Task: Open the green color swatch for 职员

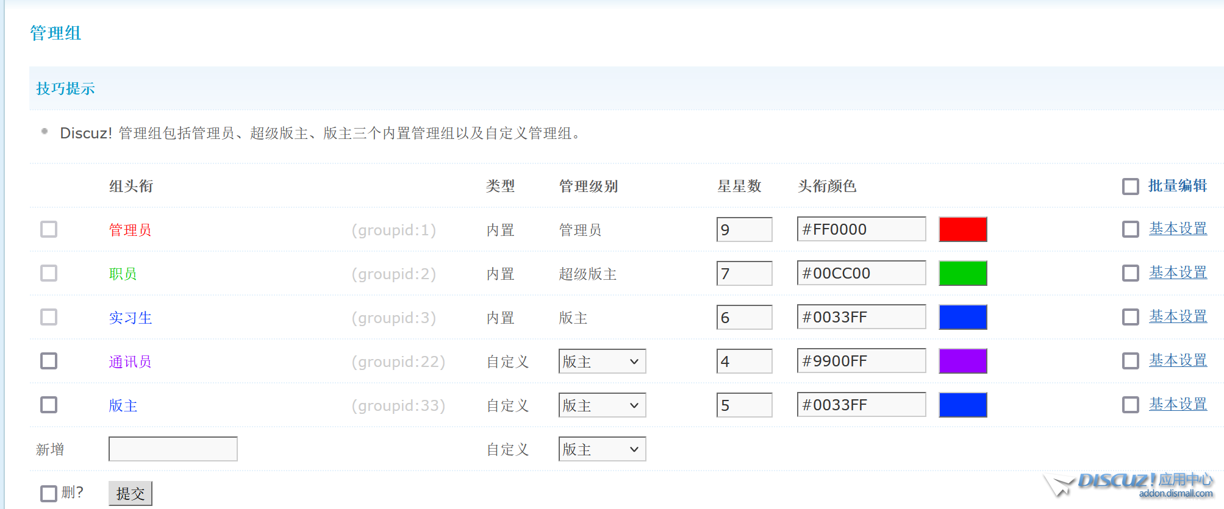Action: tap(962, 274)
